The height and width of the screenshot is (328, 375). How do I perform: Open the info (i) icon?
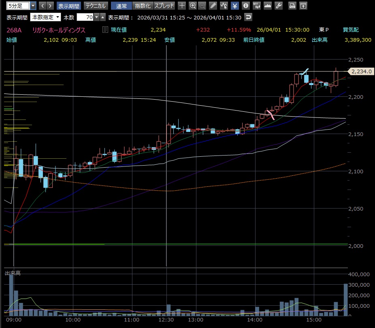point(245,6)
